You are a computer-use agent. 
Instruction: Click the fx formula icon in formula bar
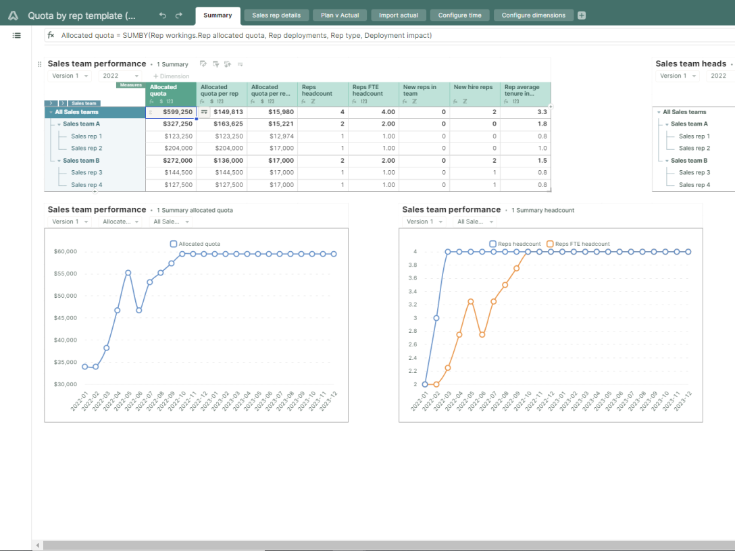(51, 35)
